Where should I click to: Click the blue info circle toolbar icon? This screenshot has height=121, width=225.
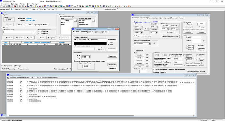51,6
